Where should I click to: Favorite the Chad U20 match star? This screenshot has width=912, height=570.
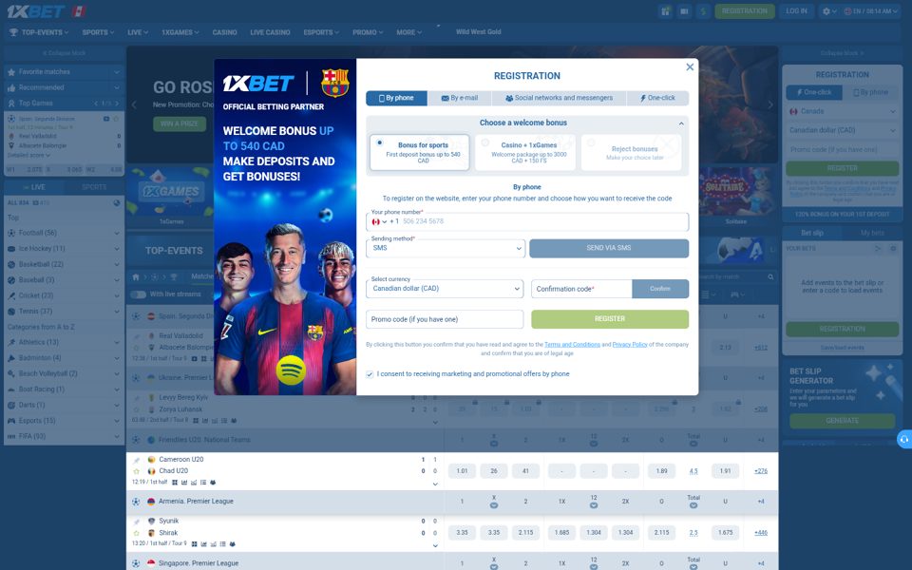pos(136,471)
